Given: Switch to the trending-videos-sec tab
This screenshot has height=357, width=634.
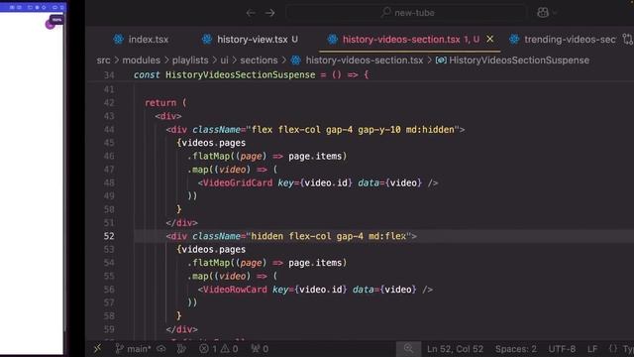Looking at the screenshot, I should 563,40.
